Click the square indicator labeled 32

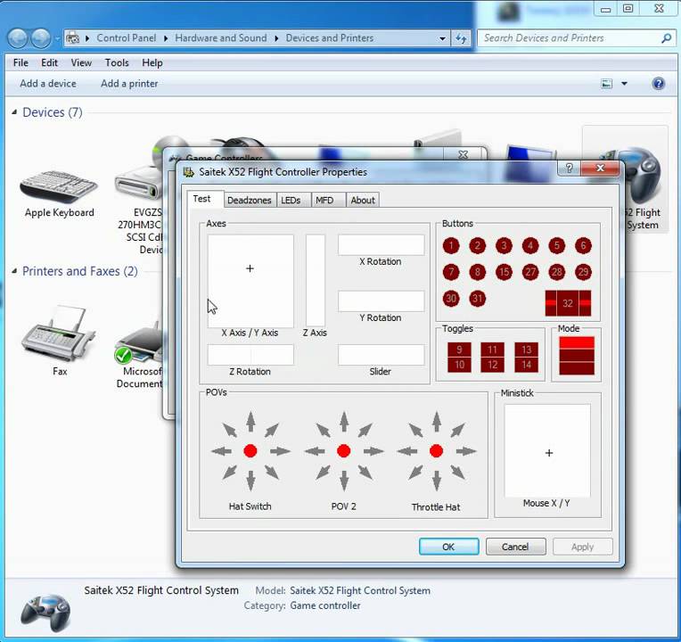point(568,303)
